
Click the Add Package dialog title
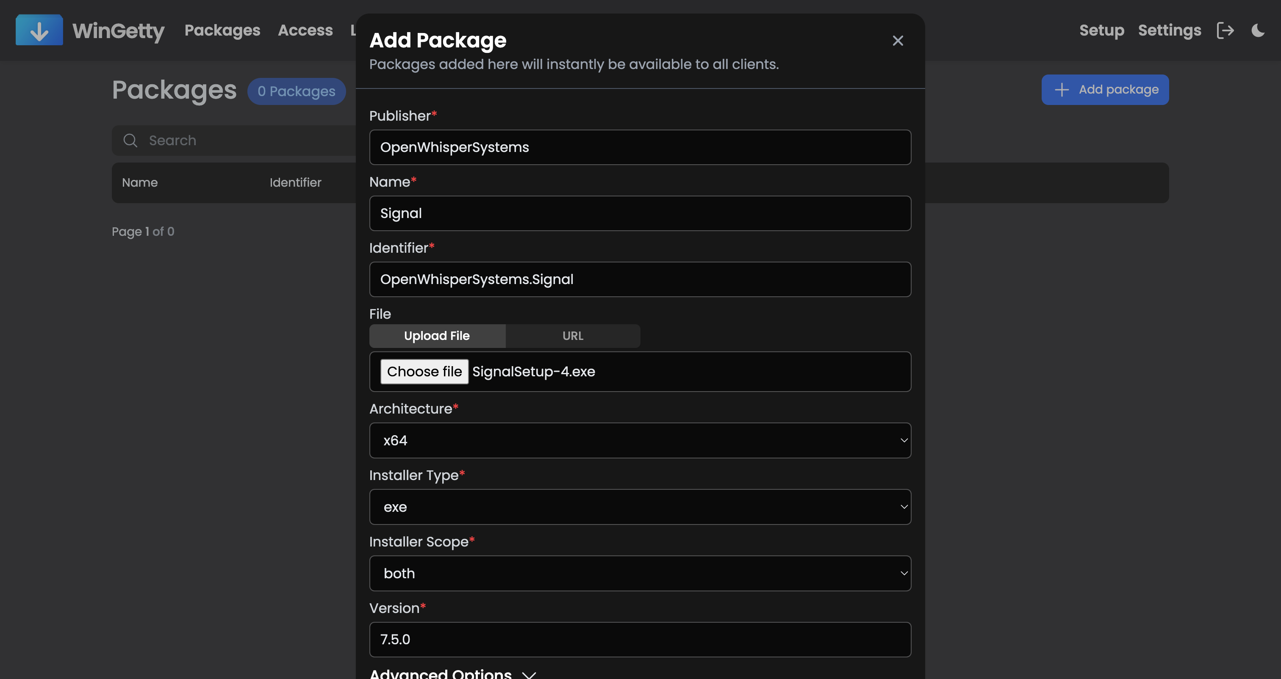tap(438, 41)
